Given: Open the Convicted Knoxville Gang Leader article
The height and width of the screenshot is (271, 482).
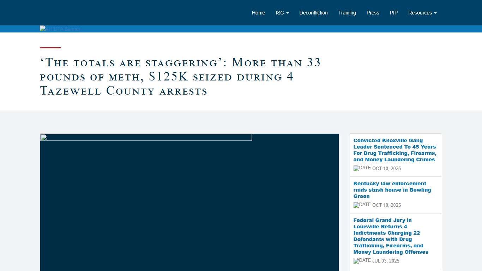Looking at the screenshot, I should [395, 150].
